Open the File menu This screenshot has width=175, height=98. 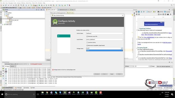(x=1, y=3)
